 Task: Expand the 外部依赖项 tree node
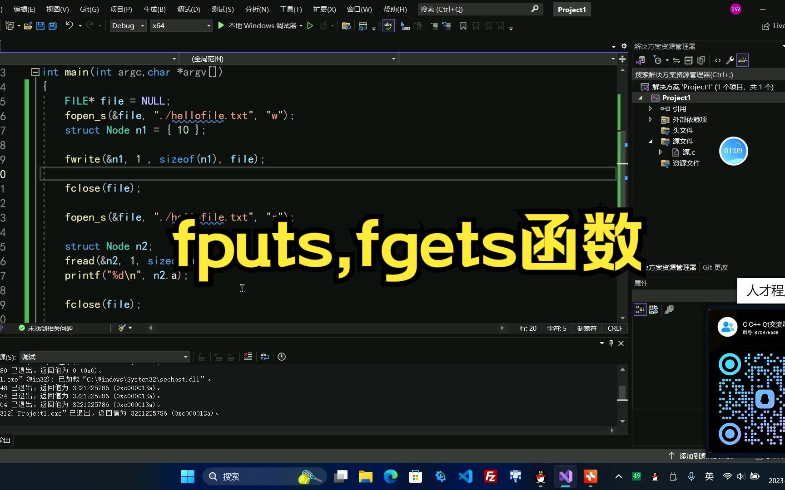click(650, 120)
